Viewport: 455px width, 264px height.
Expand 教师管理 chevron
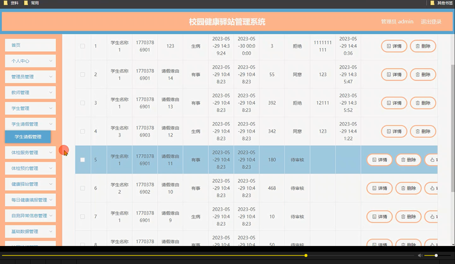click(51, 92)
